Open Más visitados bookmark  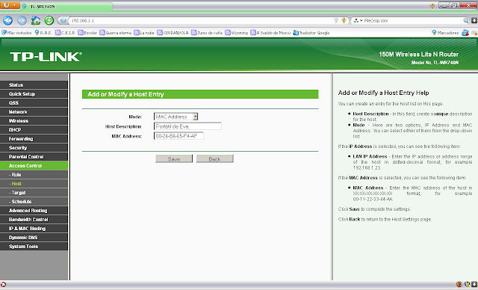(x=16, y=33)
